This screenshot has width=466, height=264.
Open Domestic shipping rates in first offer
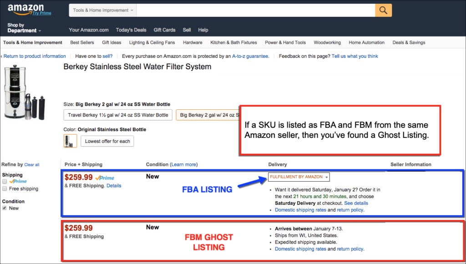[x=300, y=210]
